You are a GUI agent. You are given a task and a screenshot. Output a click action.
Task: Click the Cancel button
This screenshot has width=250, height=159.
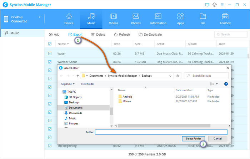[217, 139]
